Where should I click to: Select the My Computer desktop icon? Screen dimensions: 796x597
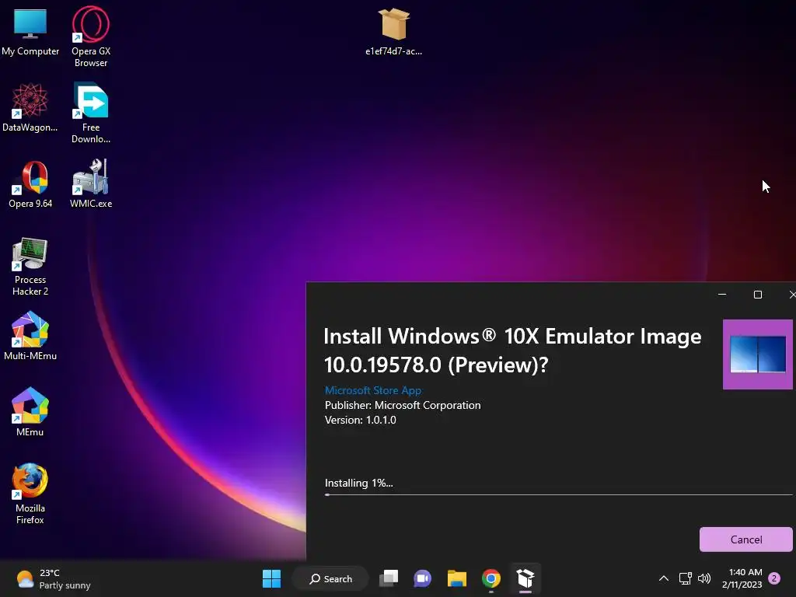click(x=30, y=31)
